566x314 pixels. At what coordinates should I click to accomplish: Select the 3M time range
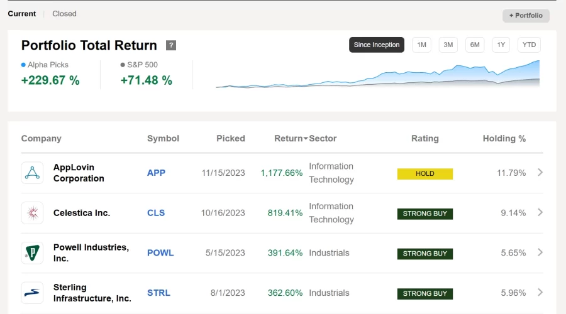(x=448, y=45)
